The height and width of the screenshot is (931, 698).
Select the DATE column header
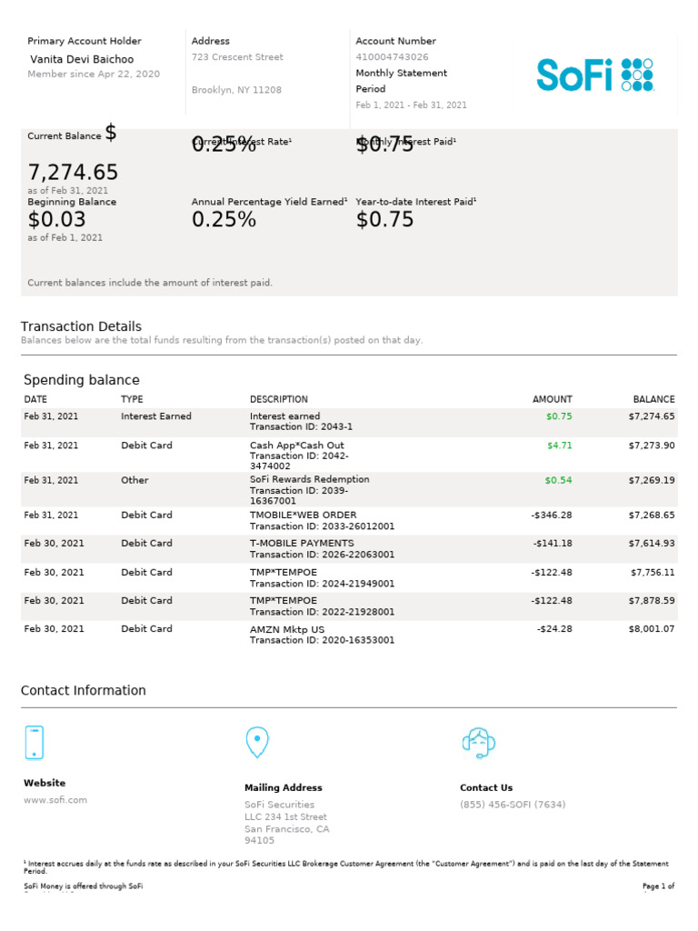pyautogui.click(x=35, y=399)
